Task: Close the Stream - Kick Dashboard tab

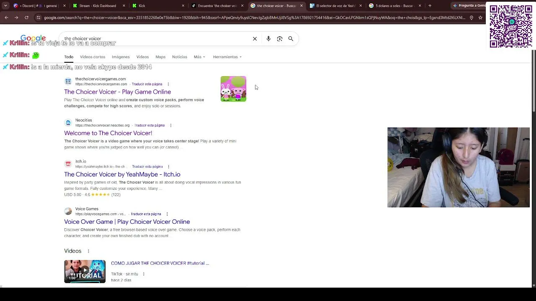Action: point(124,6)
